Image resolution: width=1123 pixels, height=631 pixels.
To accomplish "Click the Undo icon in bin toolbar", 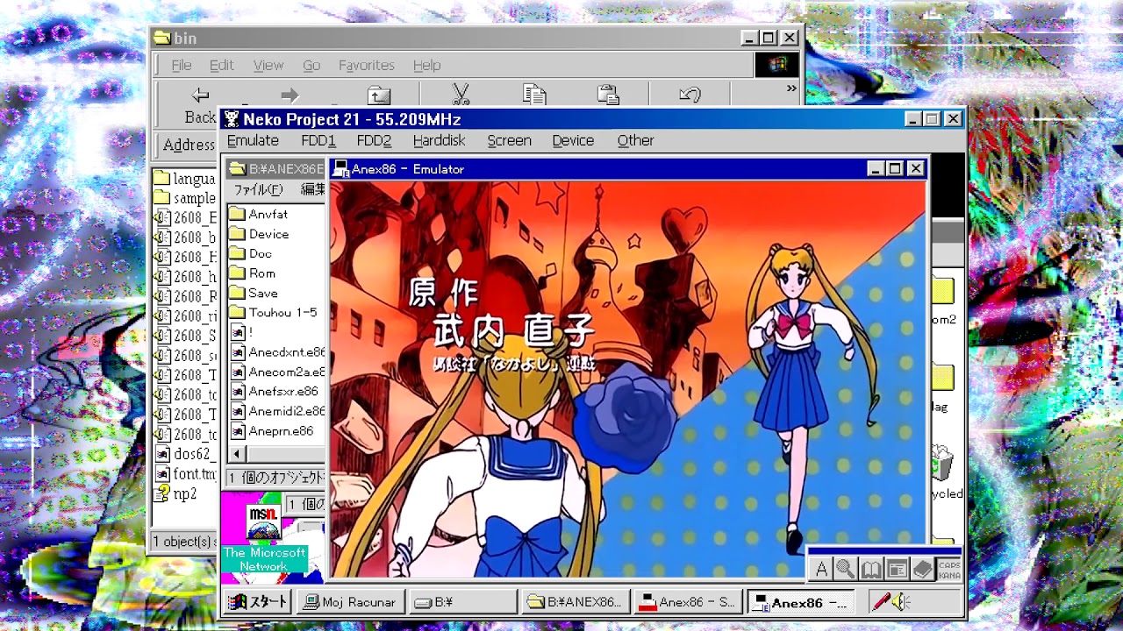I will pyautogui.click(x=690, y=94).
